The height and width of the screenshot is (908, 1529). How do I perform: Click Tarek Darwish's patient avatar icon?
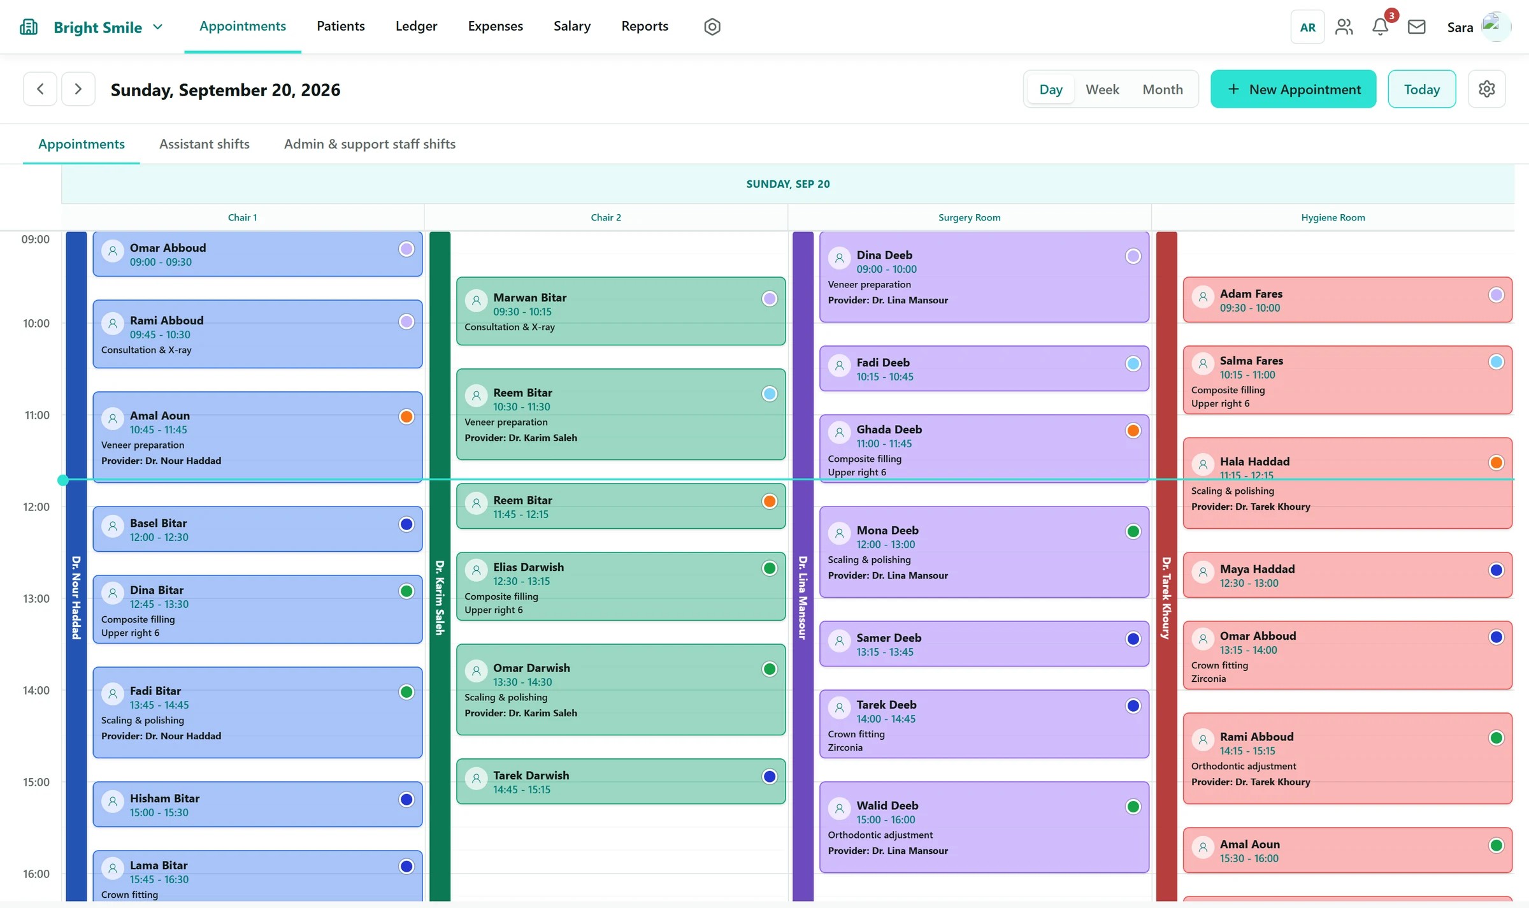[476, 778]
